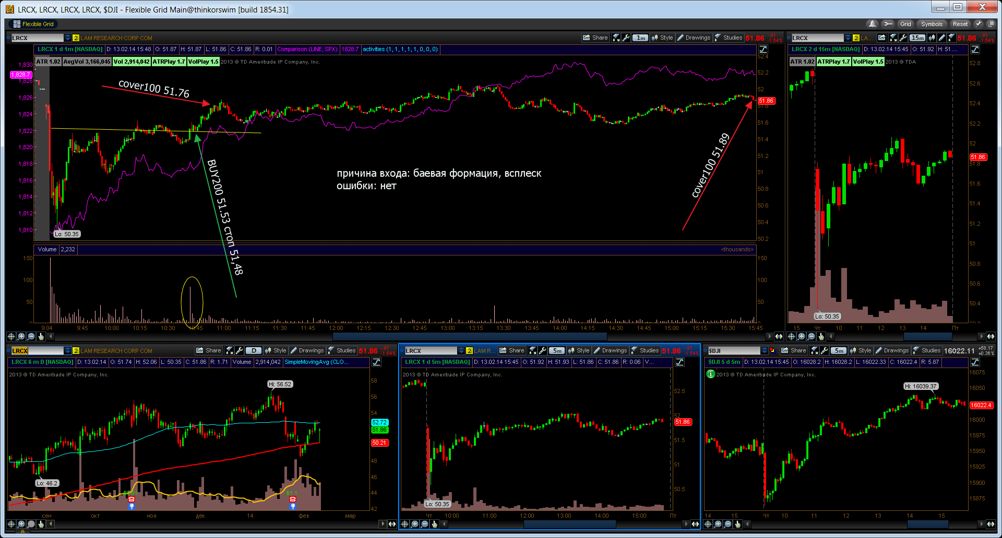Click the right scroll arrow under 1m chart

tap(769, 336)
